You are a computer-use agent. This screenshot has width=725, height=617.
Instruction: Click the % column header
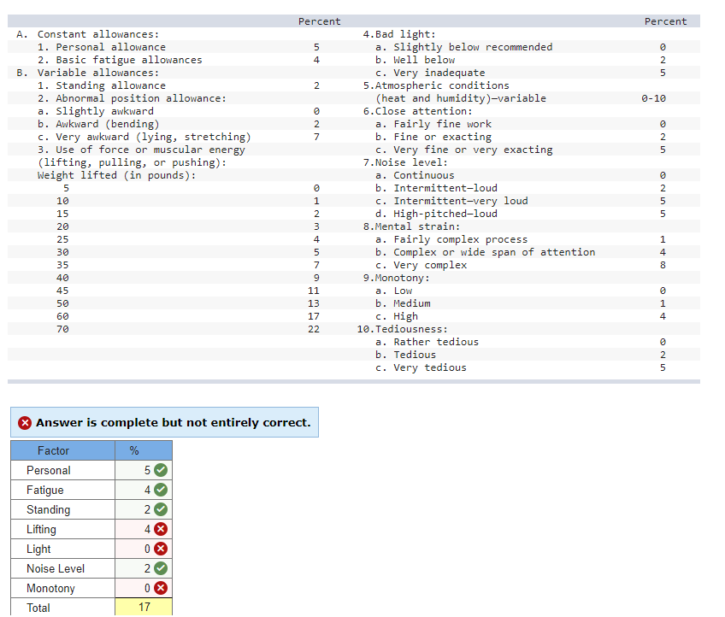(133, 450)
